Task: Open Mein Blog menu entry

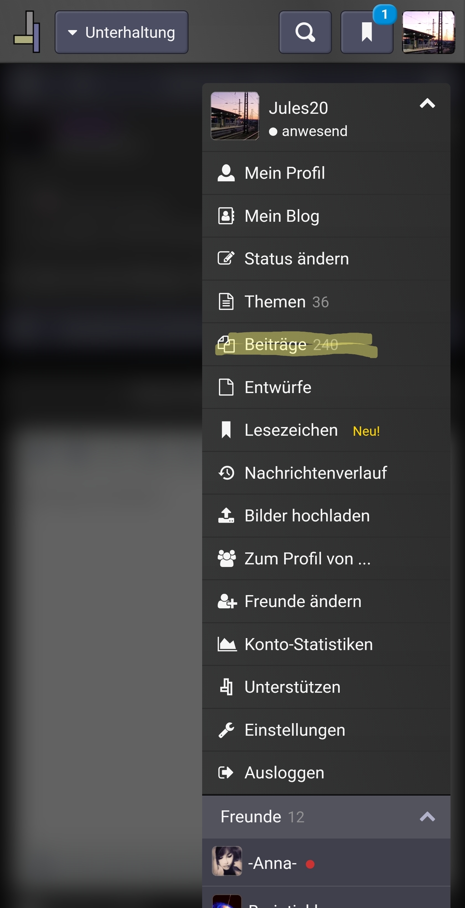Action: coord(326,216)
